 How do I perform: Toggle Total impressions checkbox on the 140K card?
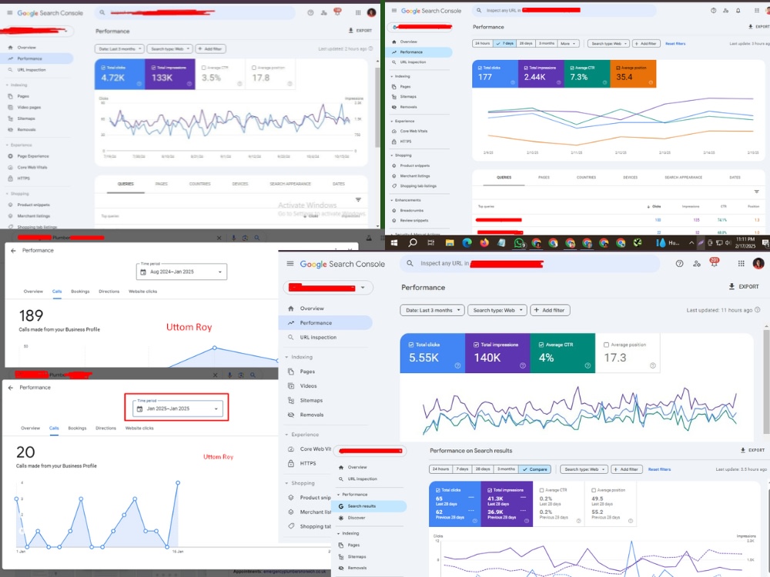(476, 345)
